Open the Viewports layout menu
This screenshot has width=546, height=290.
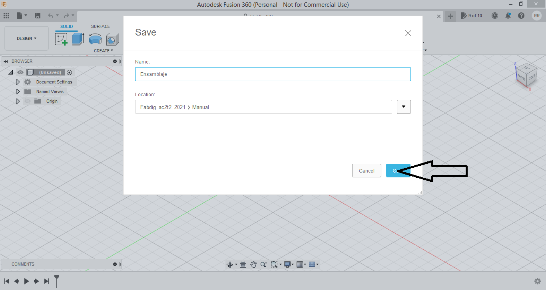[314, 264]
